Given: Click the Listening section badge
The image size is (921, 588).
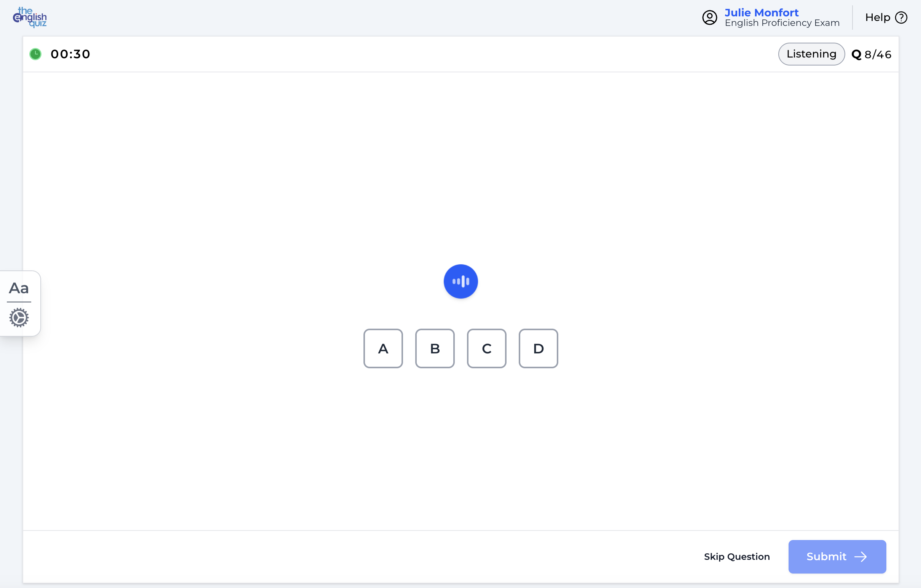Looking at the screenshot, I should [x=811, y=54].
